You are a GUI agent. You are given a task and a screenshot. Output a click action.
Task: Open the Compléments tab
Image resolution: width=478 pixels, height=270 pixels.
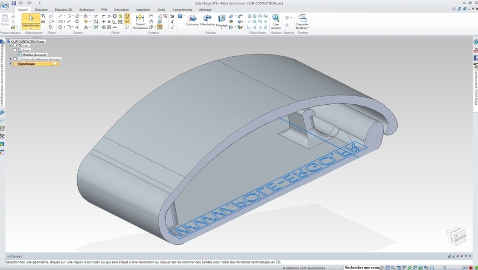tap(182, 10)
